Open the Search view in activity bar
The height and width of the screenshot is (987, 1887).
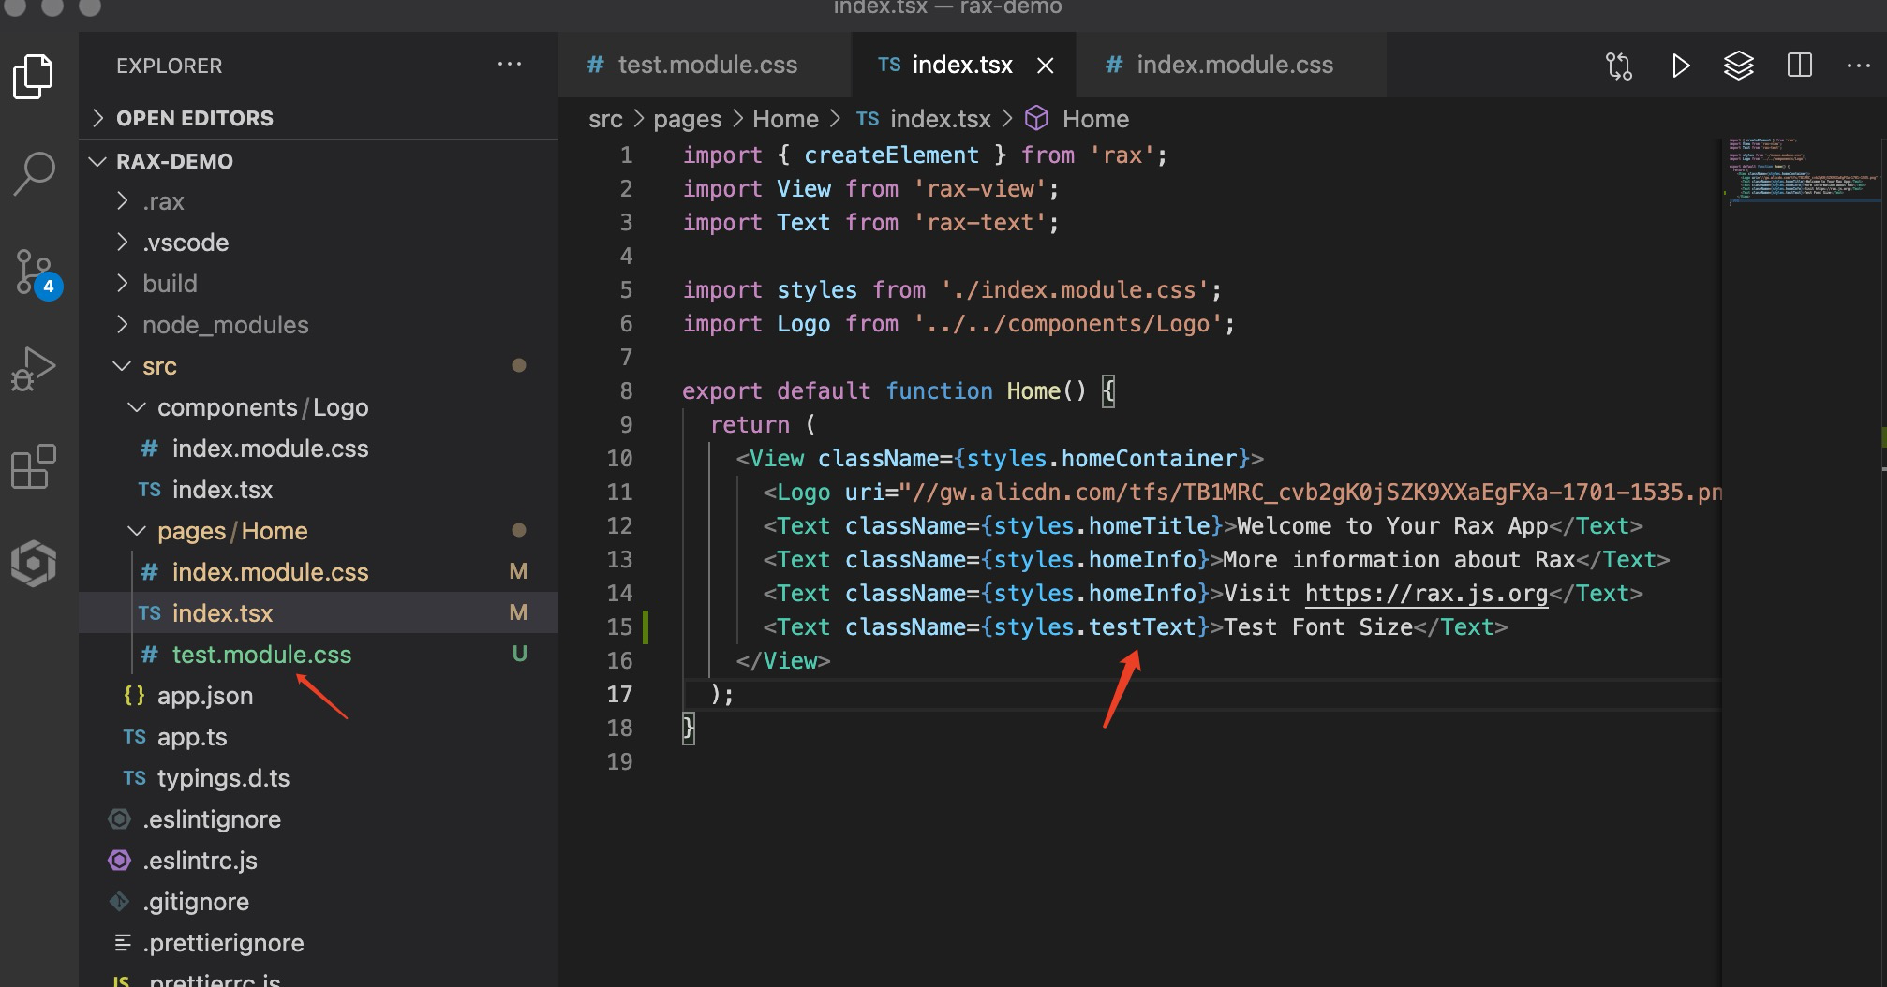point(34,173)
